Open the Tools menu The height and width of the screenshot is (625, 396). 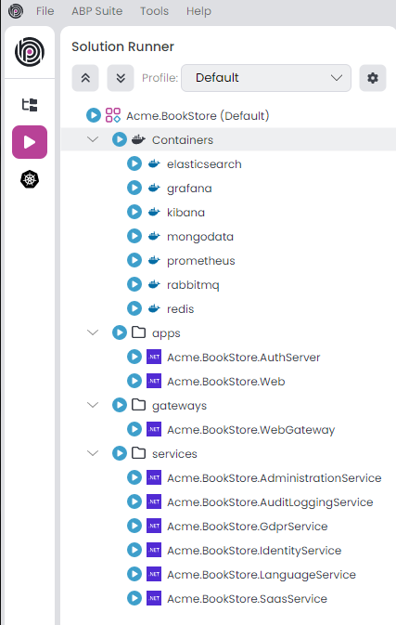[154, 11]
